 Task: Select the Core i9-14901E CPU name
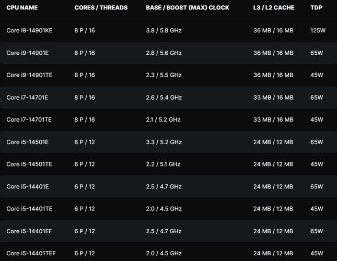[x=28, y=53]
